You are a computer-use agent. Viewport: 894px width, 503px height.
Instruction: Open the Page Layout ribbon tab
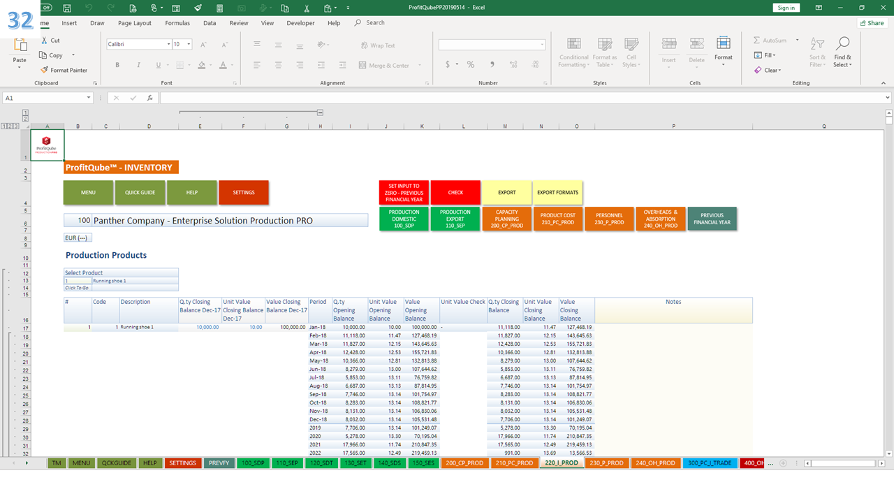pyautogui.click(x=135, y=23)
